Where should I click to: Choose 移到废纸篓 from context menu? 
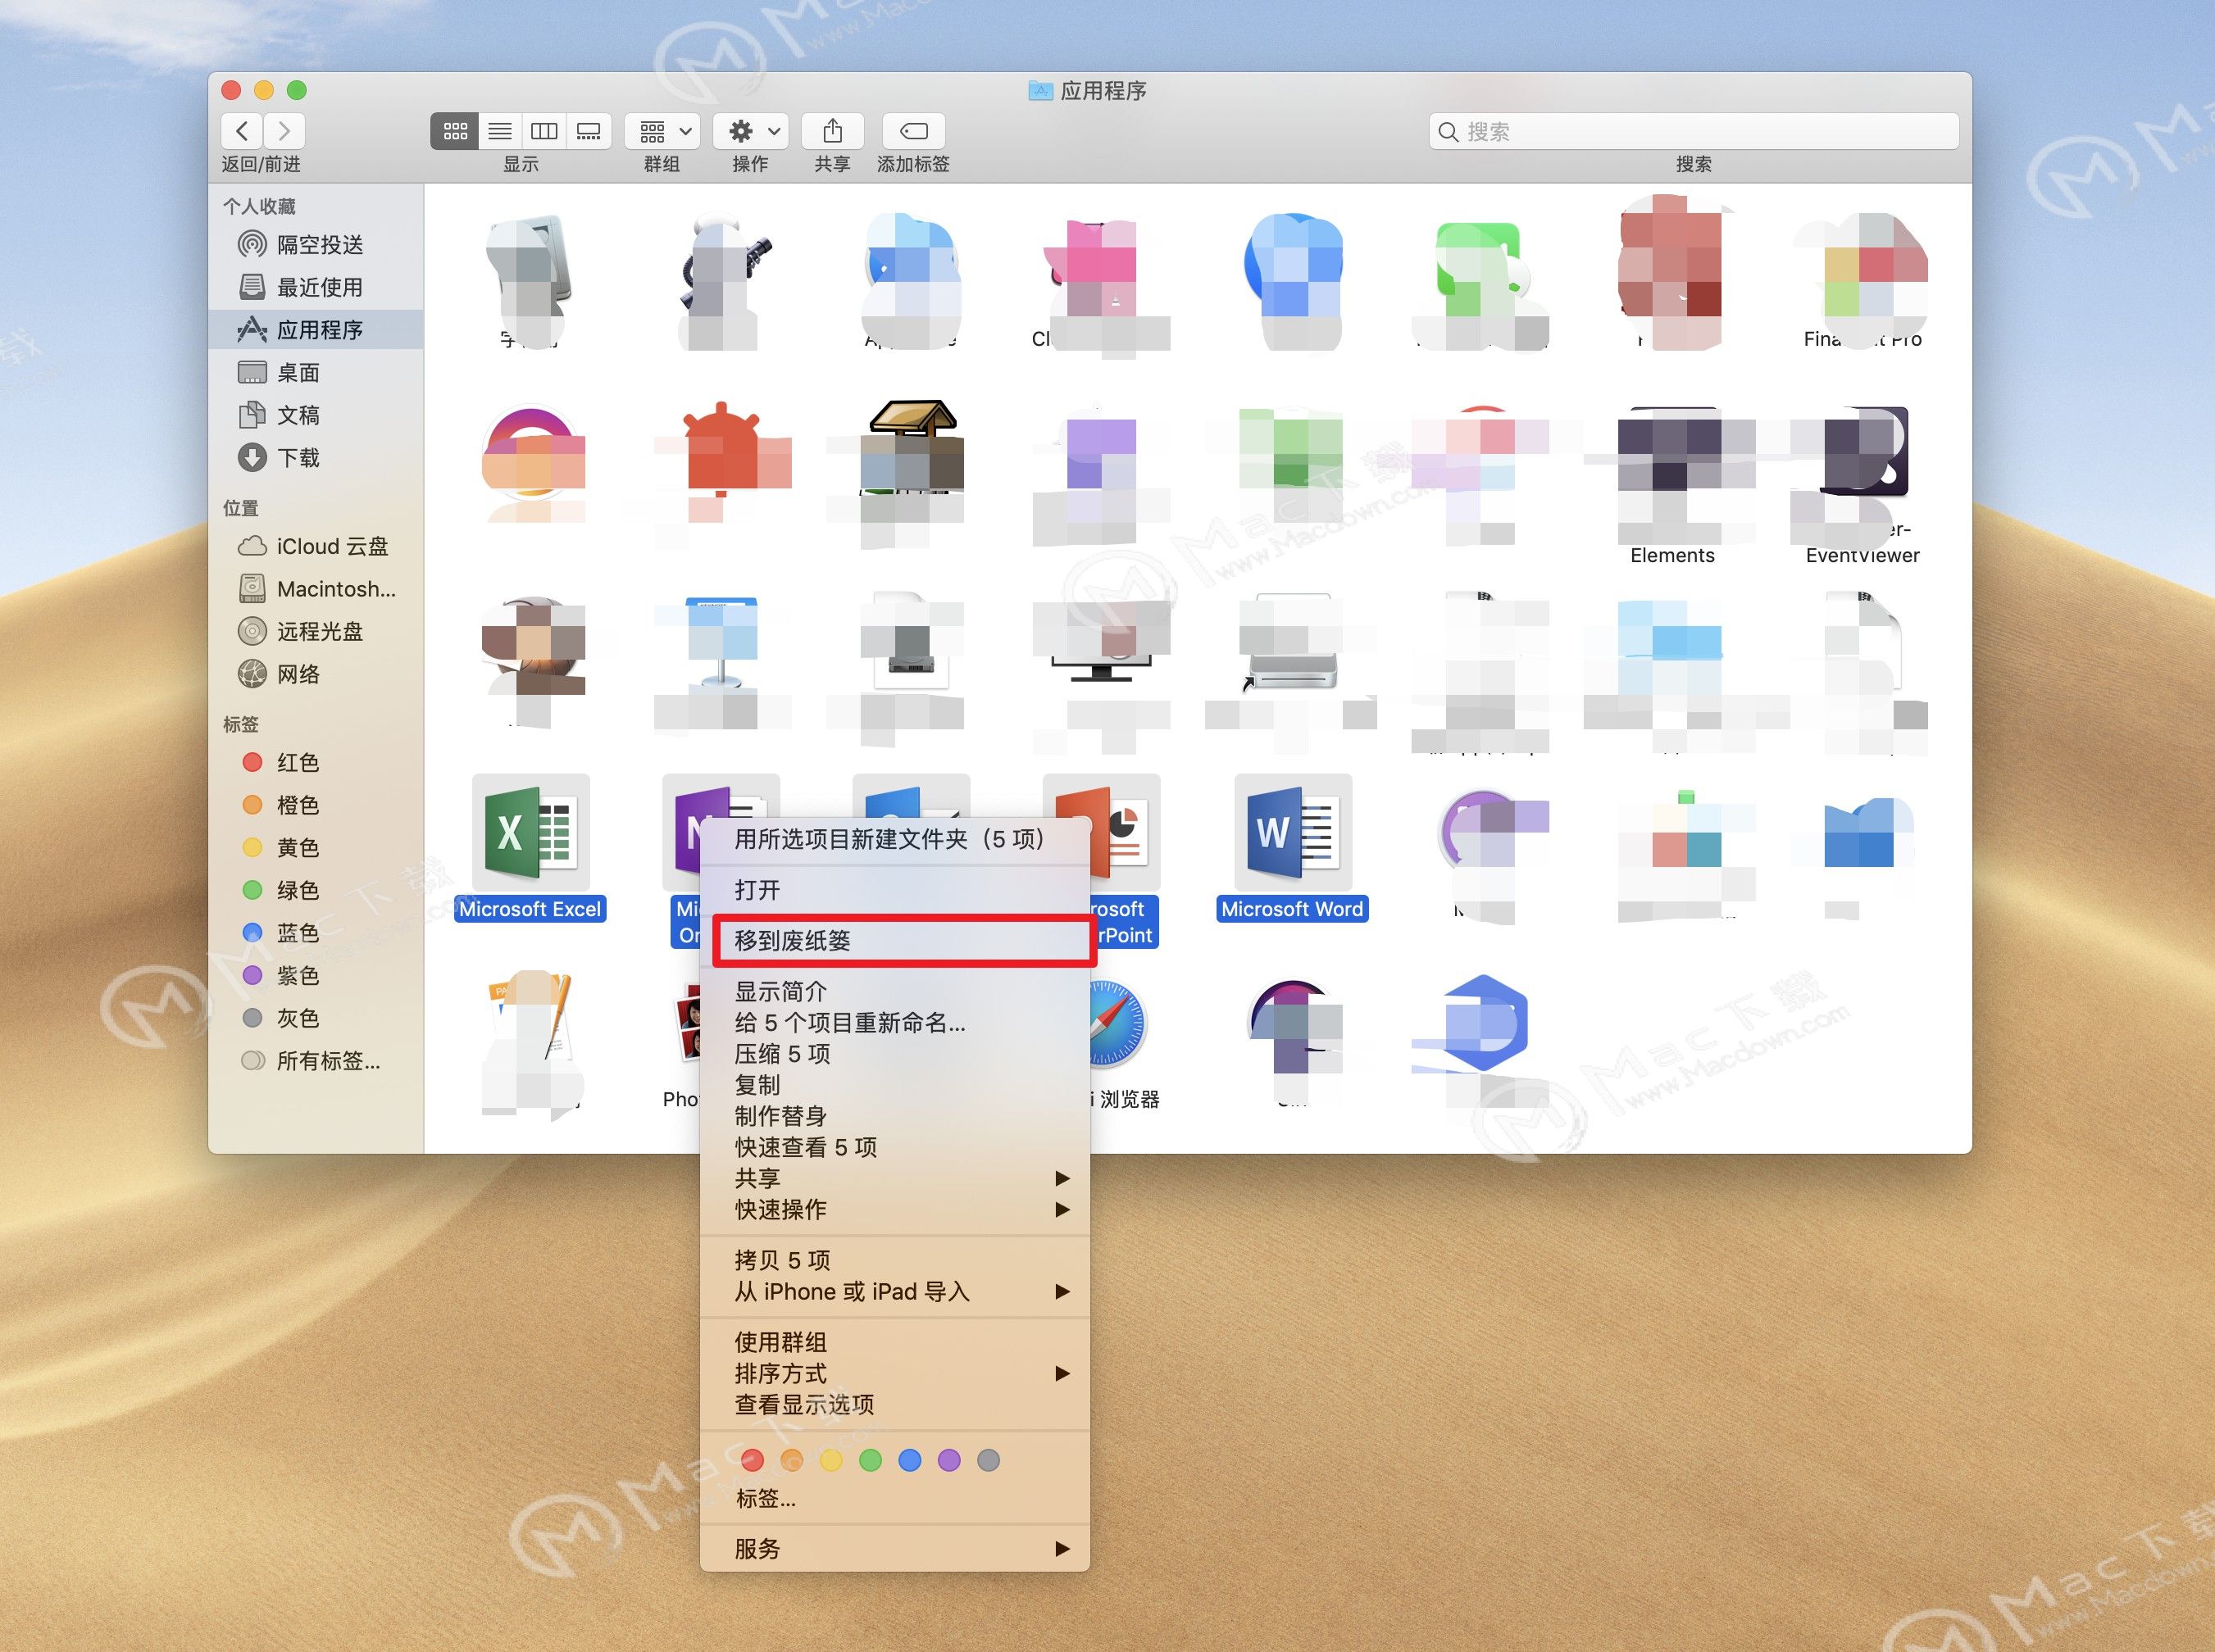pos(894,940)
